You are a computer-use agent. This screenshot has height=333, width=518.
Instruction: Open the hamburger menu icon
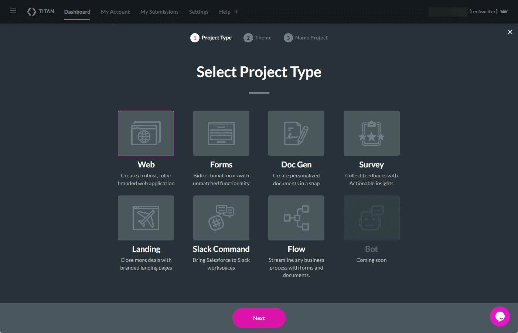click(13, 11)
